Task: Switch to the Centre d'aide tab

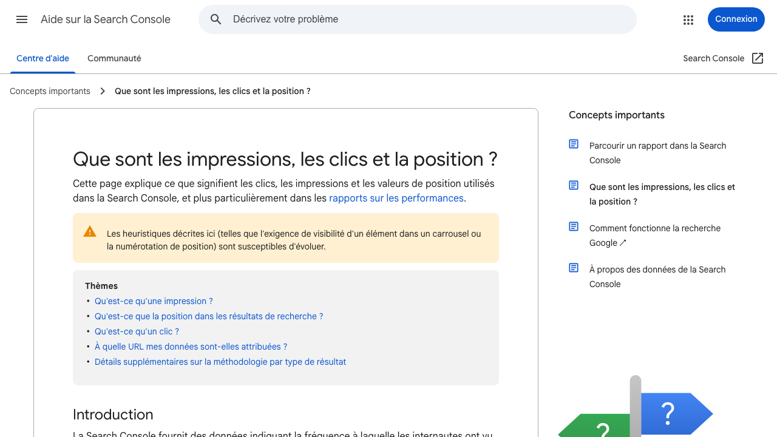Action: (x=42, y=58)
